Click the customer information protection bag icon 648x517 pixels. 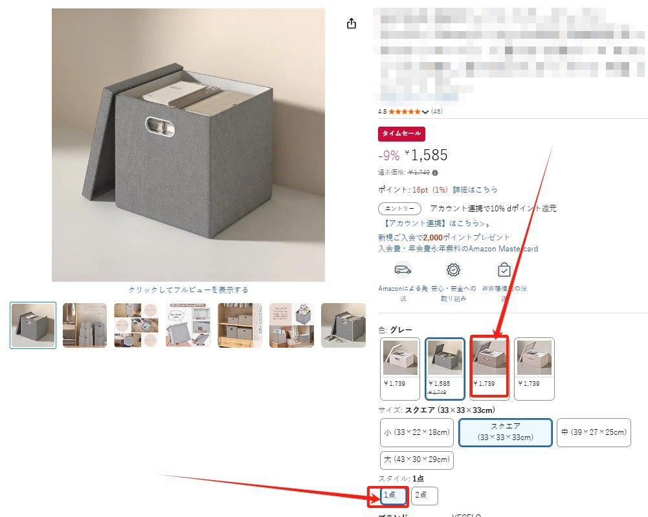[x=504, y=270]
